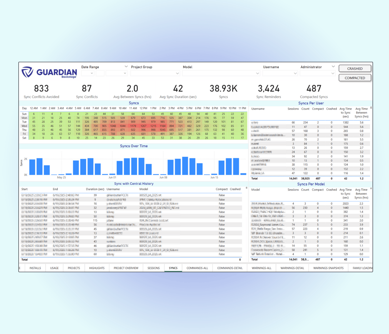Collapse the Date Range filter with its chevron
Image resolution: width=389 pixels, height=334 pixels.
pos(126,66)
